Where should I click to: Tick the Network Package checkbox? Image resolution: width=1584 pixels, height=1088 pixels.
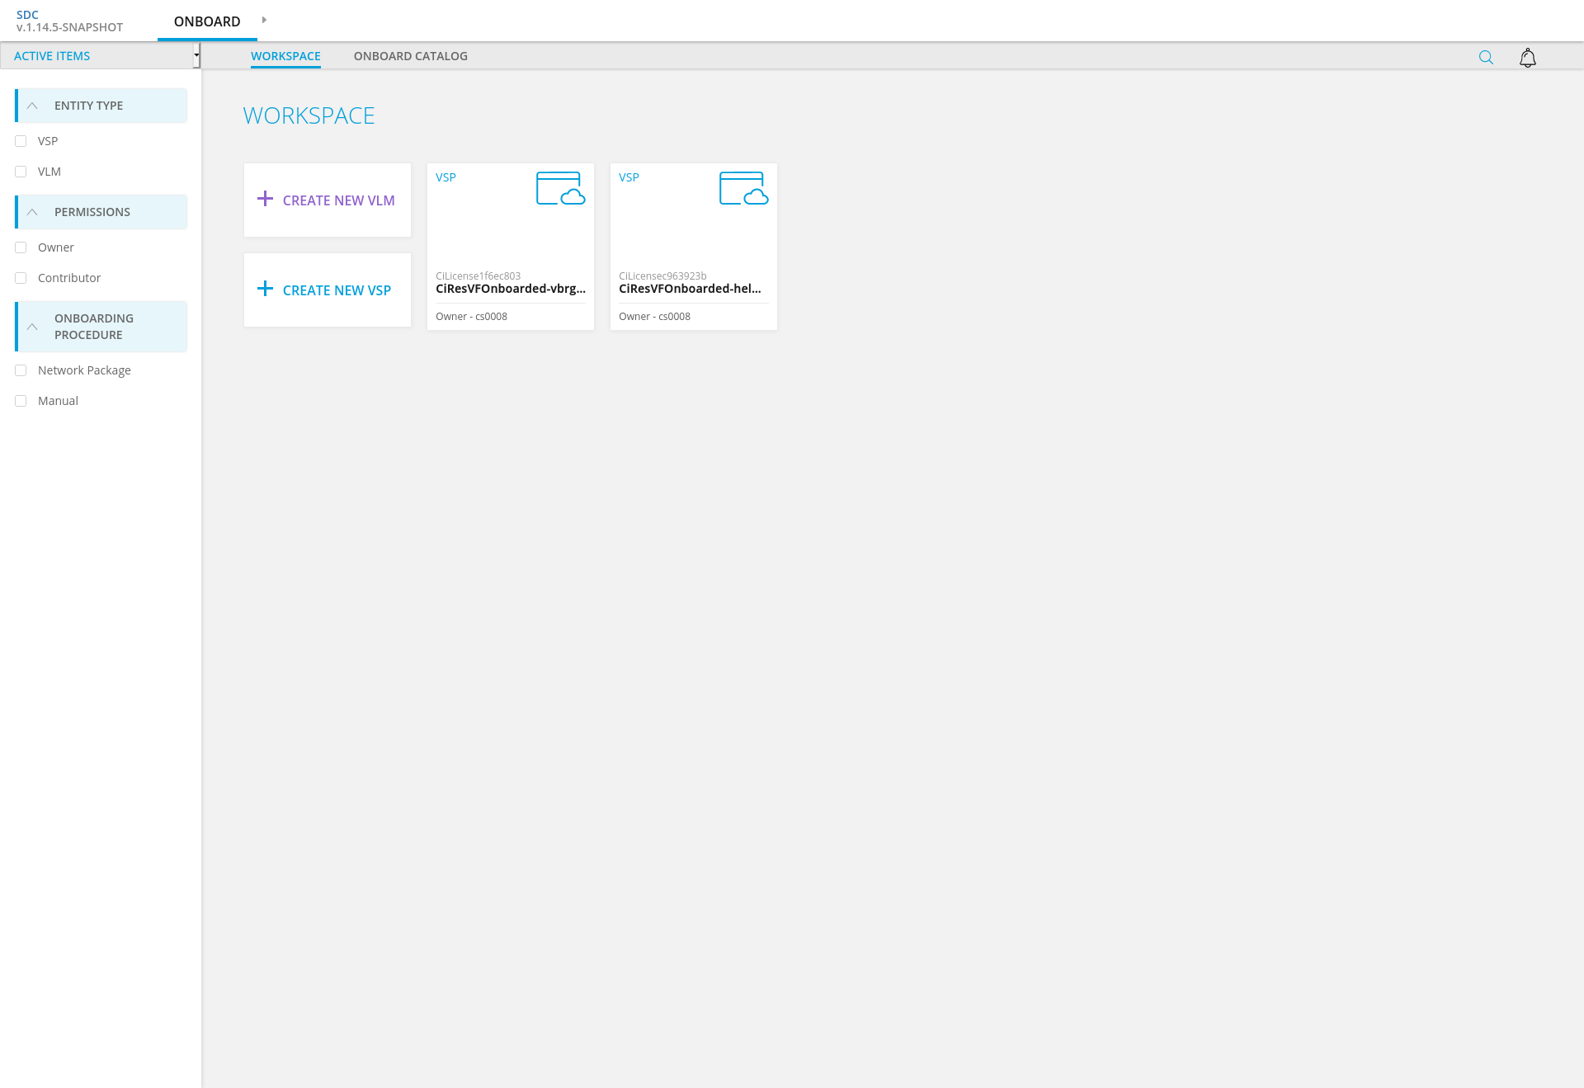point(21,370)
